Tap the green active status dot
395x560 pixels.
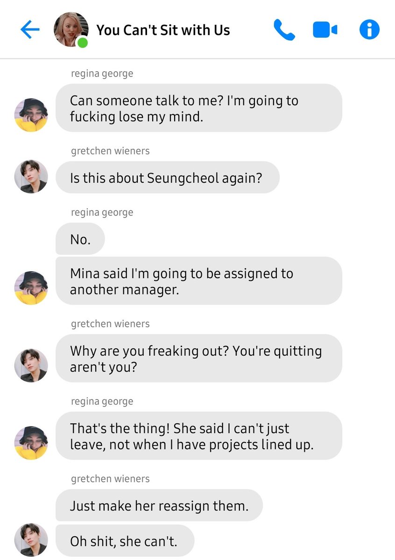[x=83, y=43]
